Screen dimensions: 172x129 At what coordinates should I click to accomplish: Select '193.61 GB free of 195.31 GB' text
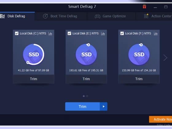[86, 70]
